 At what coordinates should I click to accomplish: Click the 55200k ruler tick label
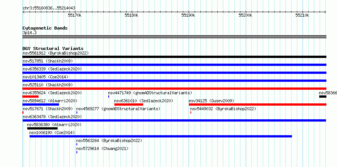[245, 15]
